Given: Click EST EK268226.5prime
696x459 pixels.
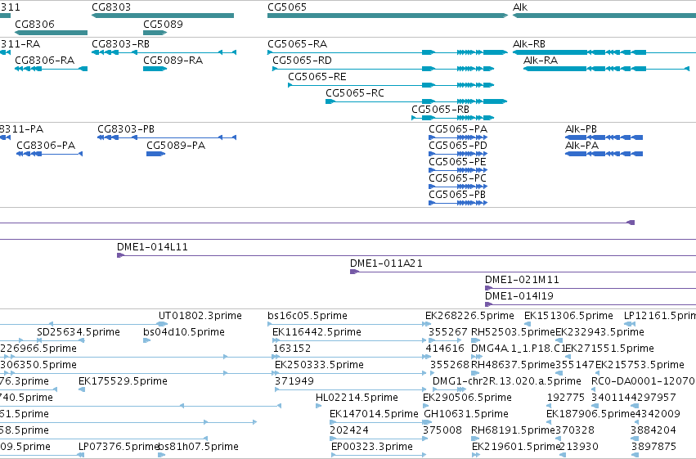Looking at the screenshot, I should click(x=469, y=316).
